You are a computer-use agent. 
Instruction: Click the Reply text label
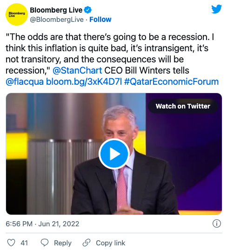(63, 243)
